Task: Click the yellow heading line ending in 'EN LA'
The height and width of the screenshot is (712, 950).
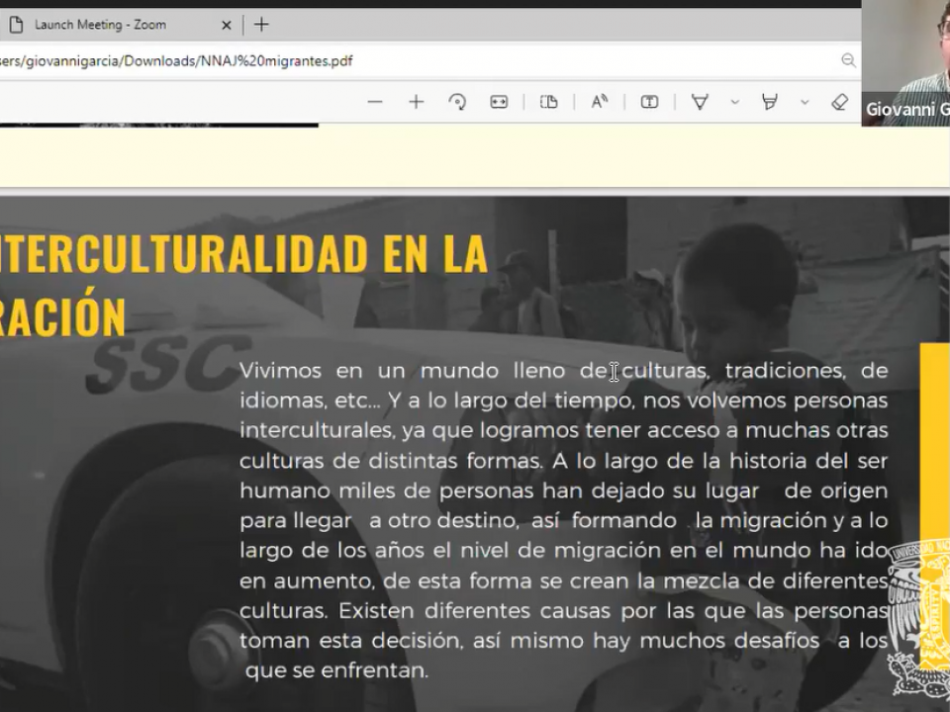Action: coord(243,253)
